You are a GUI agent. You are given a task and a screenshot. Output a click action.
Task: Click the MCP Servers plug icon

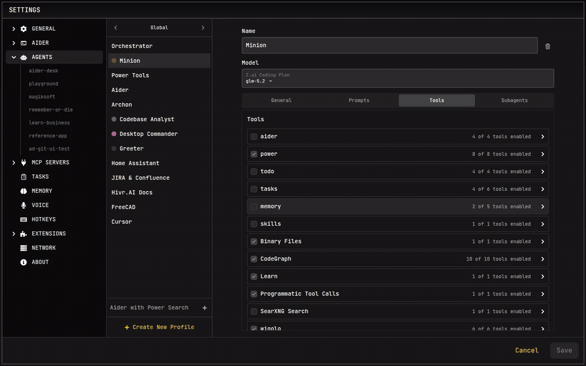click(x=23, y=162)
